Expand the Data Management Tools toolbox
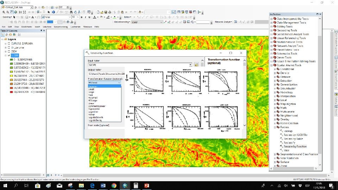 pyautogui.click(x=271, y=23)
